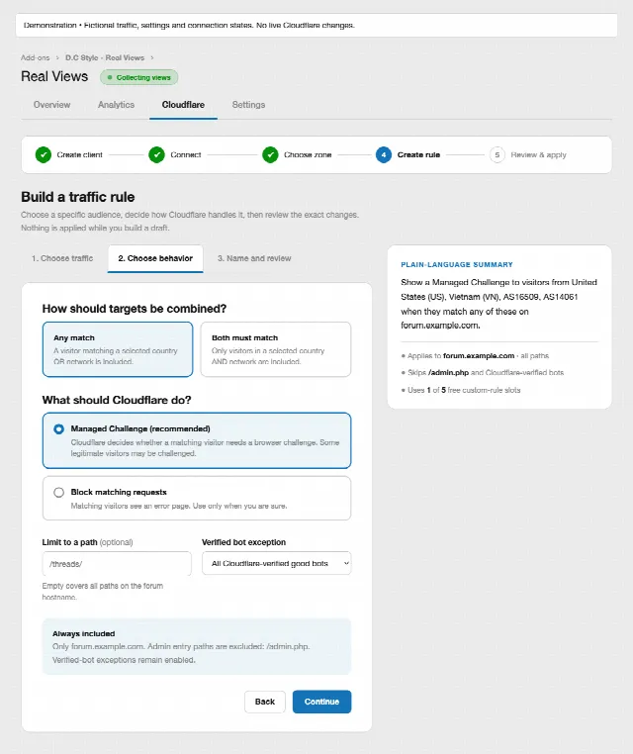The height and width of the screenshot is (754, 633).
Task: Open the Settings tab
Action: pos(248,105)
